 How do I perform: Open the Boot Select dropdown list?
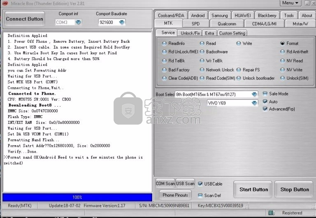click(x=254, y=94)
